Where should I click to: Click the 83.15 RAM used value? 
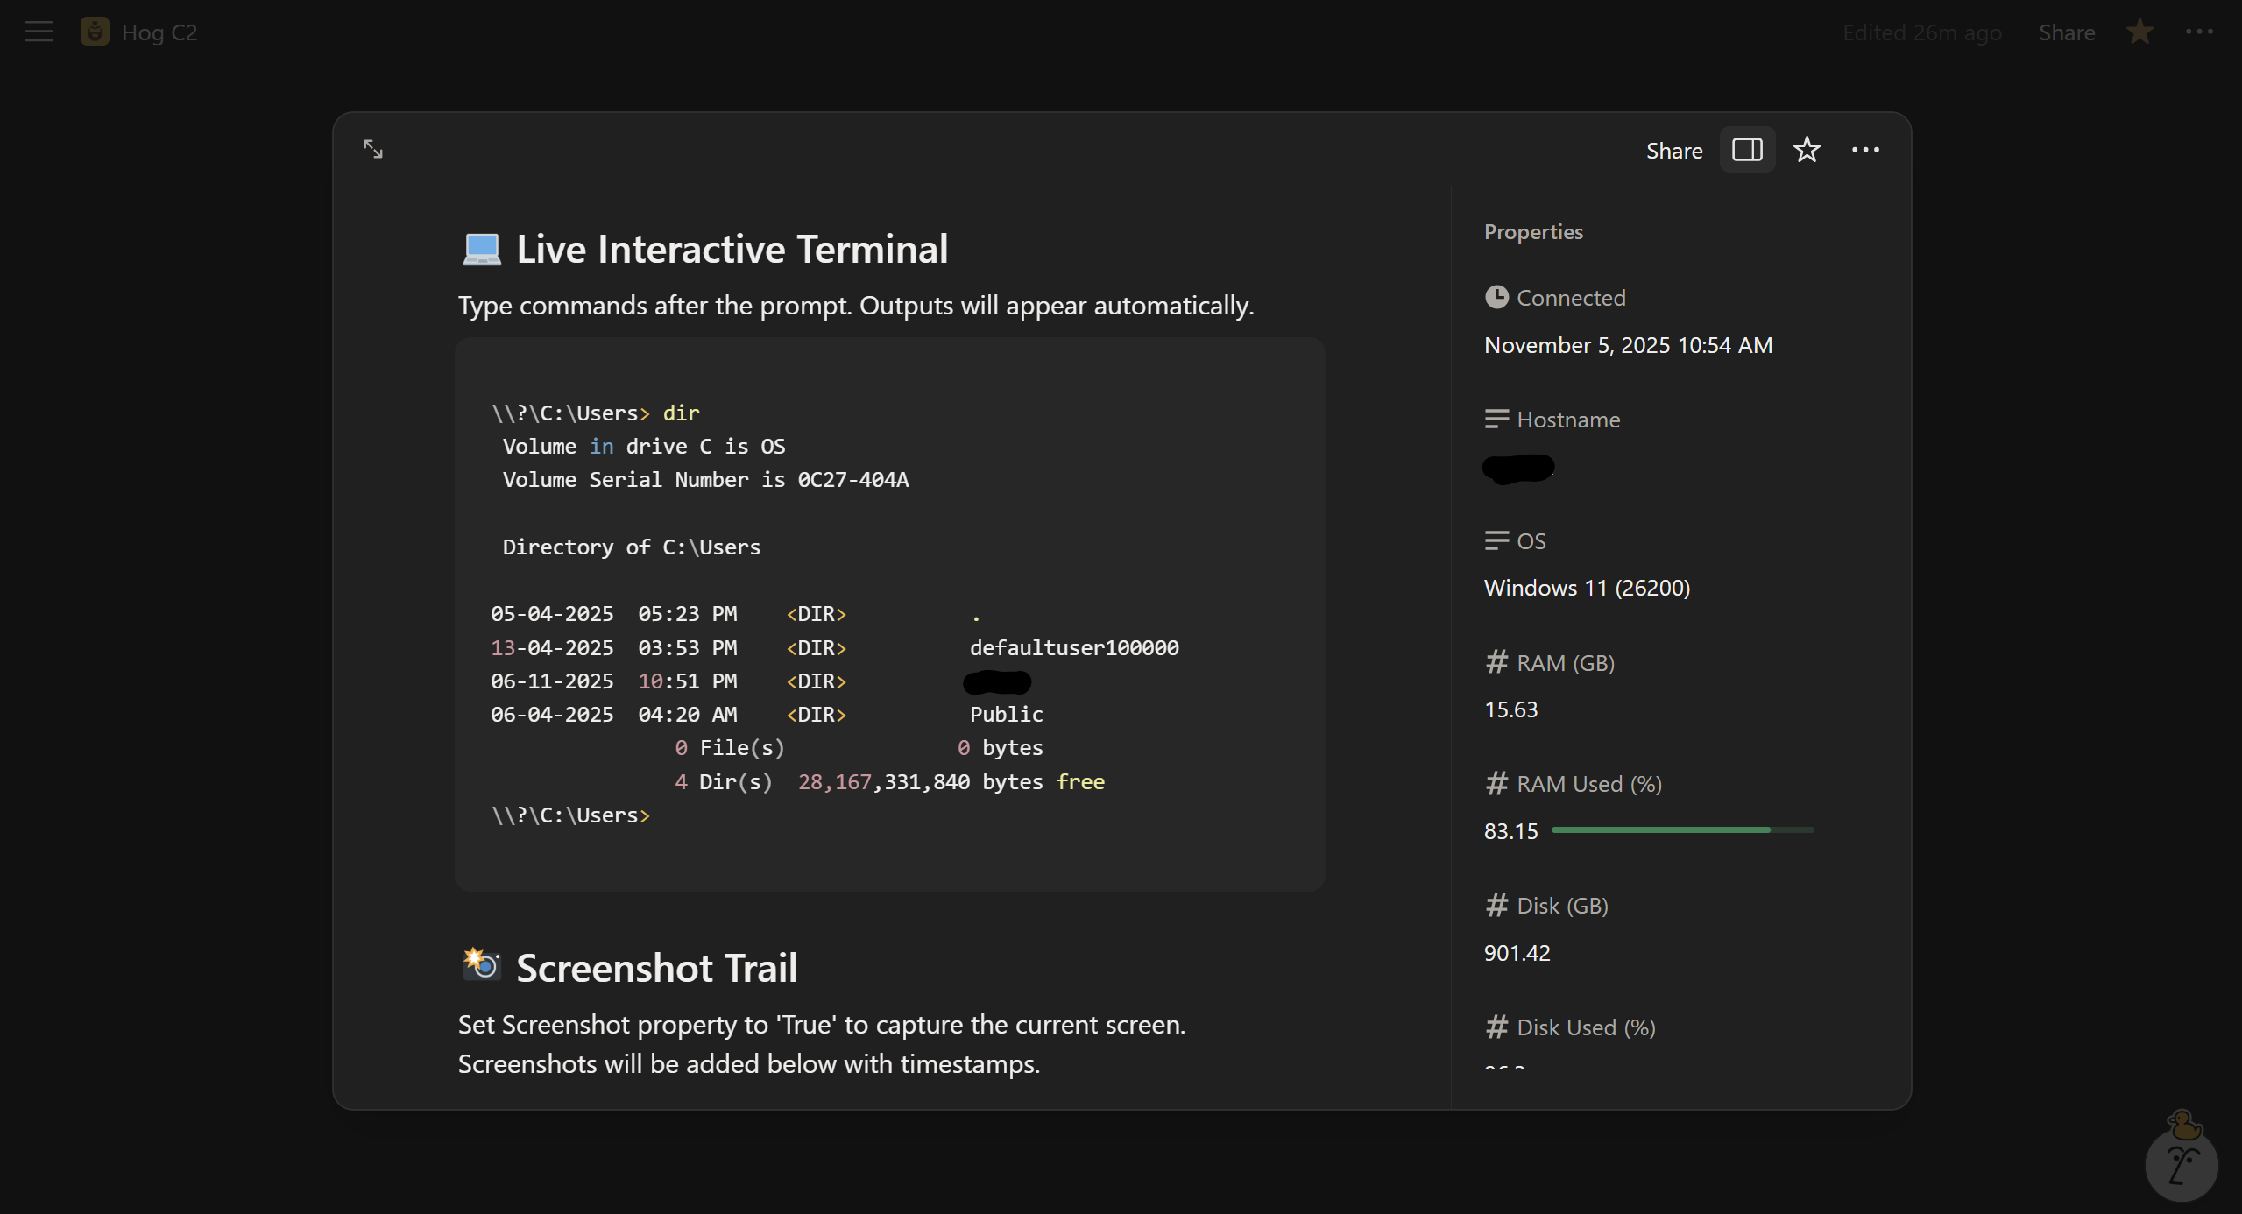1510,831
